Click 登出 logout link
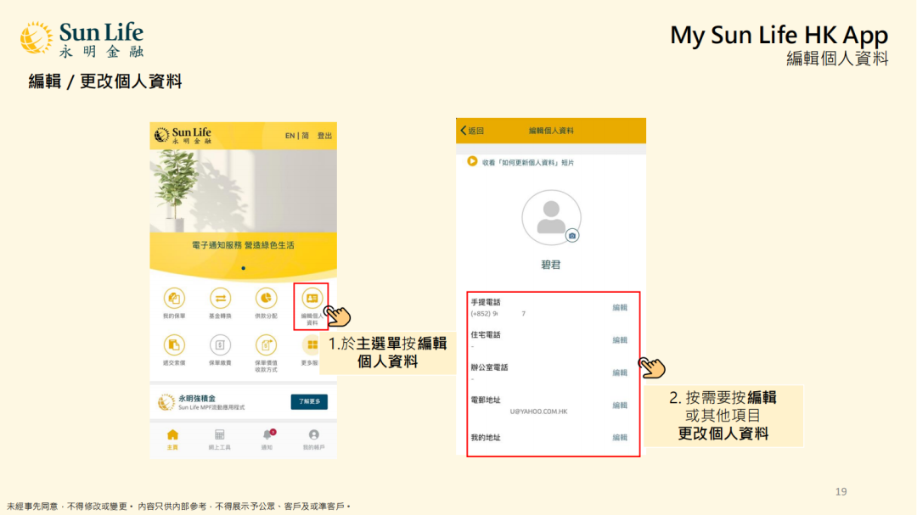 click(x=324, y=136)
